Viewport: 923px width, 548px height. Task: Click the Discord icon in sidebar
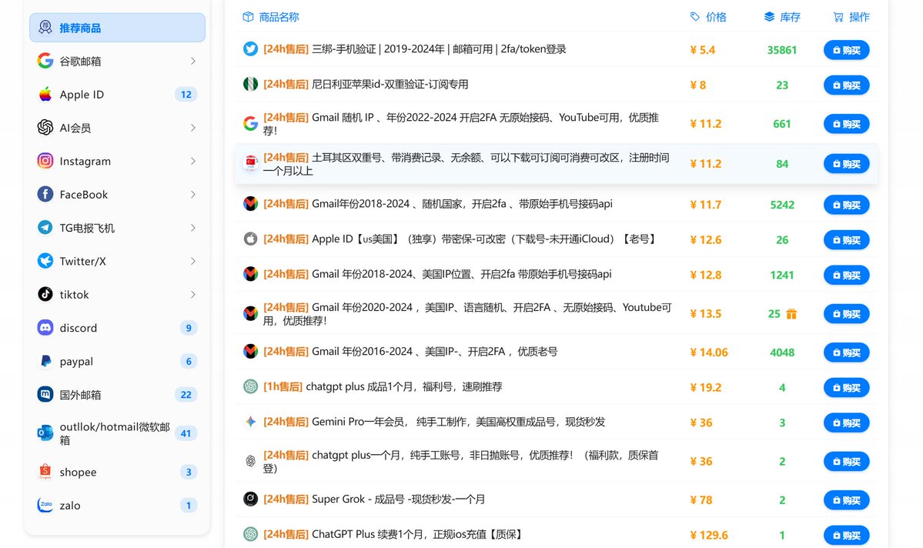click(x=45, y=327)
